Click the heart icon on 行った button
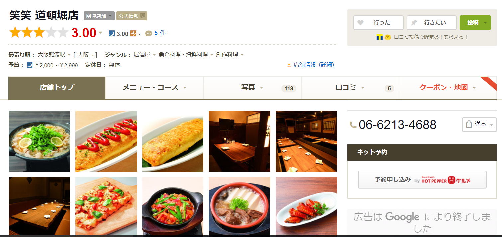Viewport: 502px width, 237px height. click(361, 23)
